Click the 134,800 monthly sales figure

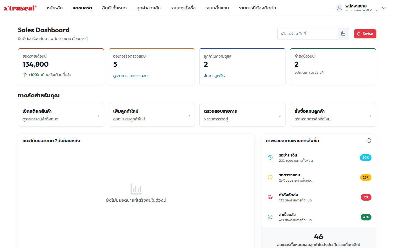tap(36, 64)
